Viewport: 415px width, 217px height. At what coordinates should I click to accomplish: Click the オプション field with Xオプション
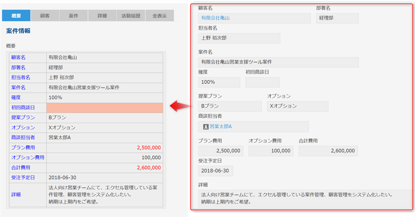[297, 106]
